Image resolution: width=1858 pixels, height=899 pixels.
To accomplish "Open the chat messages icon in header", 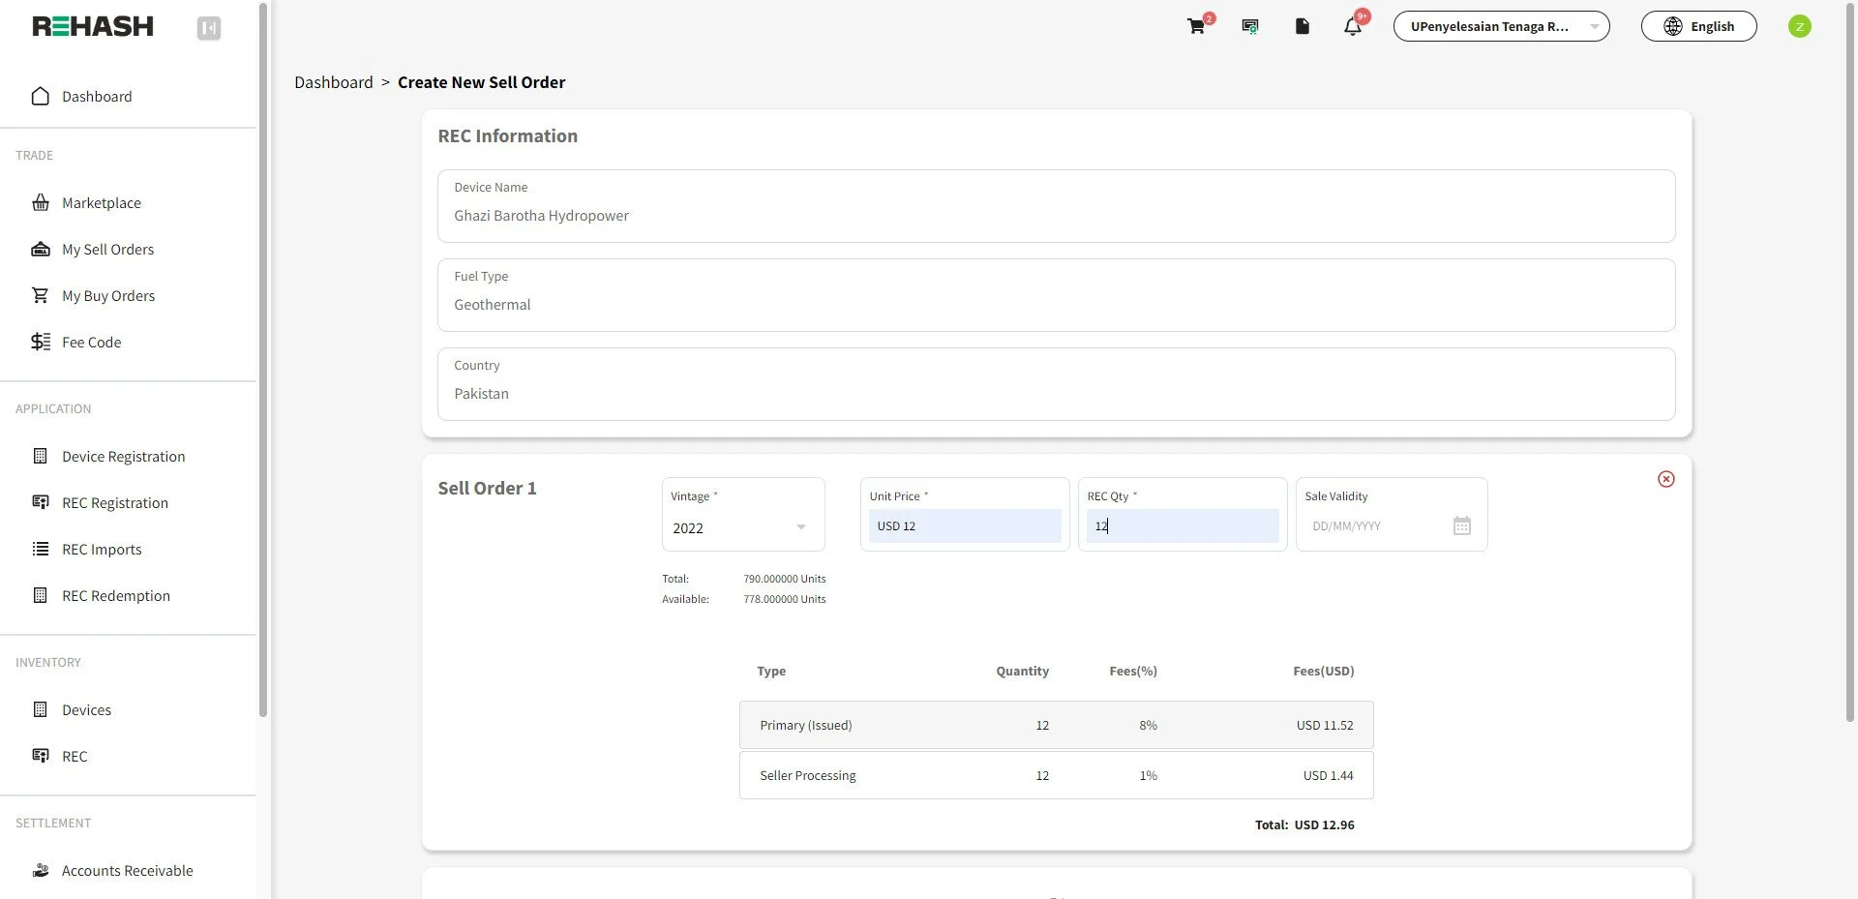I will tap(1250, 26).
